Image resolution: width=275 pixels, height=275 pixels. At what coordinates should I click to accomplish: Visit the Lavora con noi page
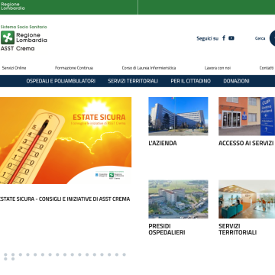(218, 68)
